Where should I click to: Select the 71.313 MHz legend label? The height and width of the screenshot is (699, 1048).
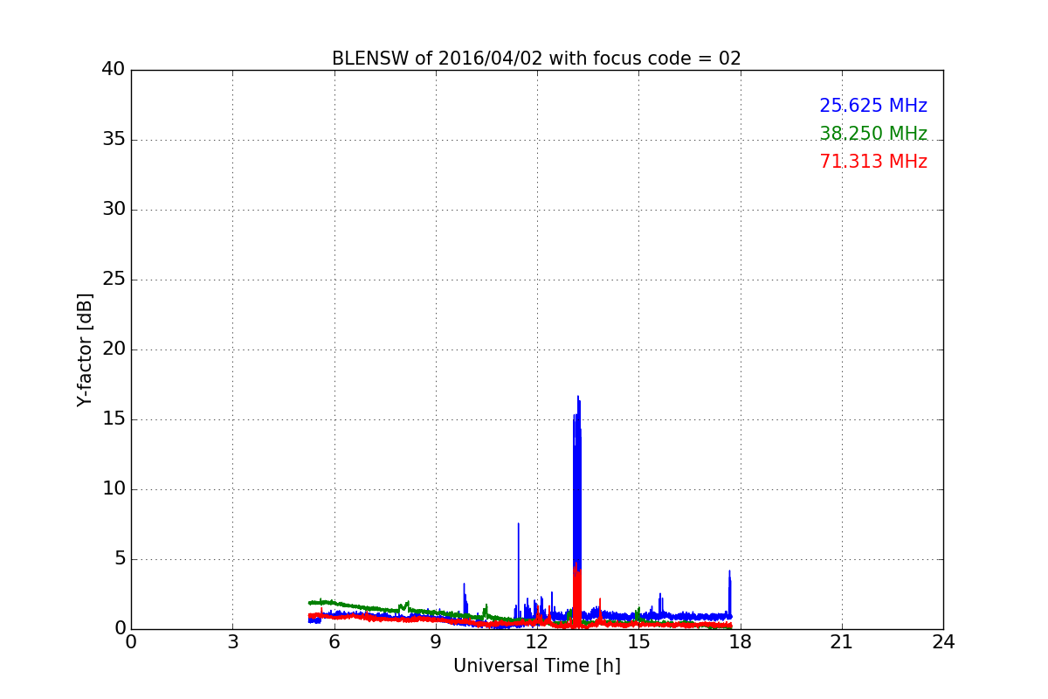coord(873,162)
